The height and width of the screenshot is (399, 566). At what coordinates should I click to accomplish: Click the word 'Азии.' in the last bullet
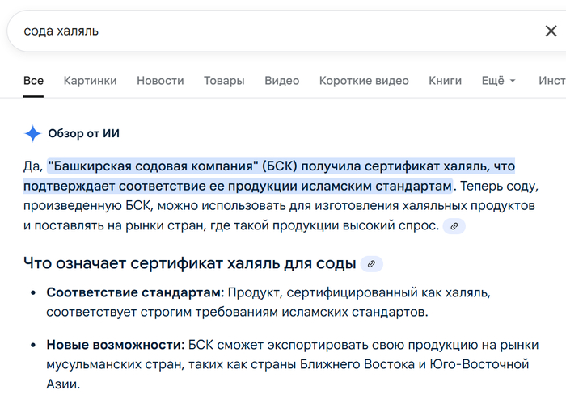point(63,384)
